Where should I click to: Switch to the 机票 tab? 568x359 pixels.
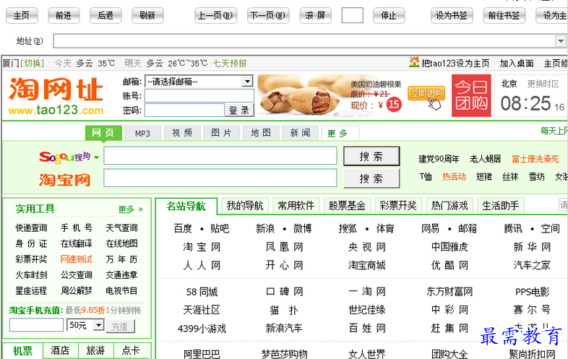pyautogui.click(x=22, y=350)
